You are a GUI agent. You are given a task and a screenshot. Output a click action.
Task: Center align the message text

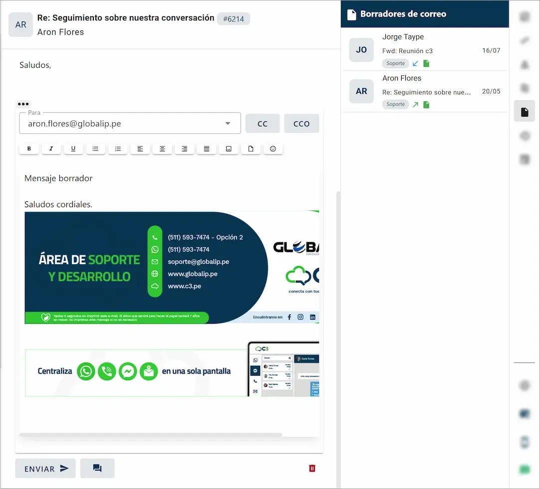(162, 149)
